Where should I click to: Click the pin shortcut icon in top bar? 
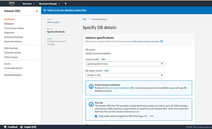click(x=65, y=4)
